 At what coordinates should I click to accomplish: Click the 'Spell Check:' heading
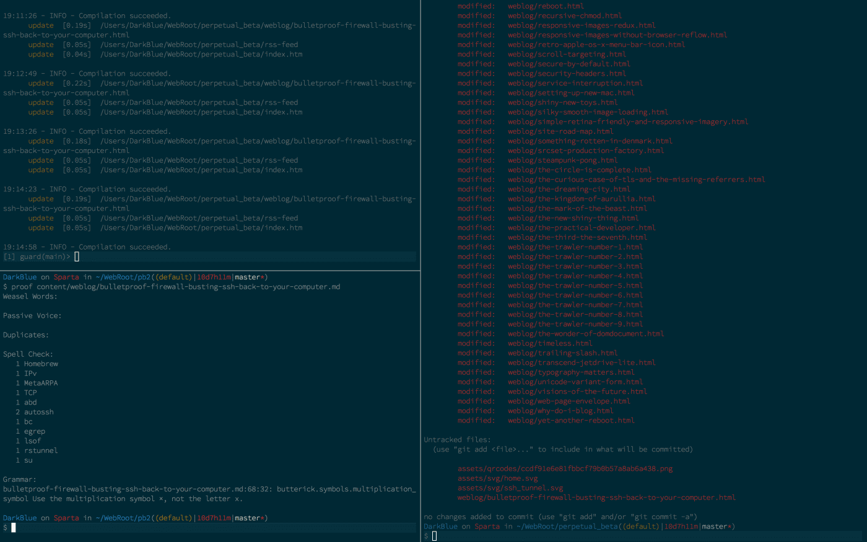click(28, 354)
